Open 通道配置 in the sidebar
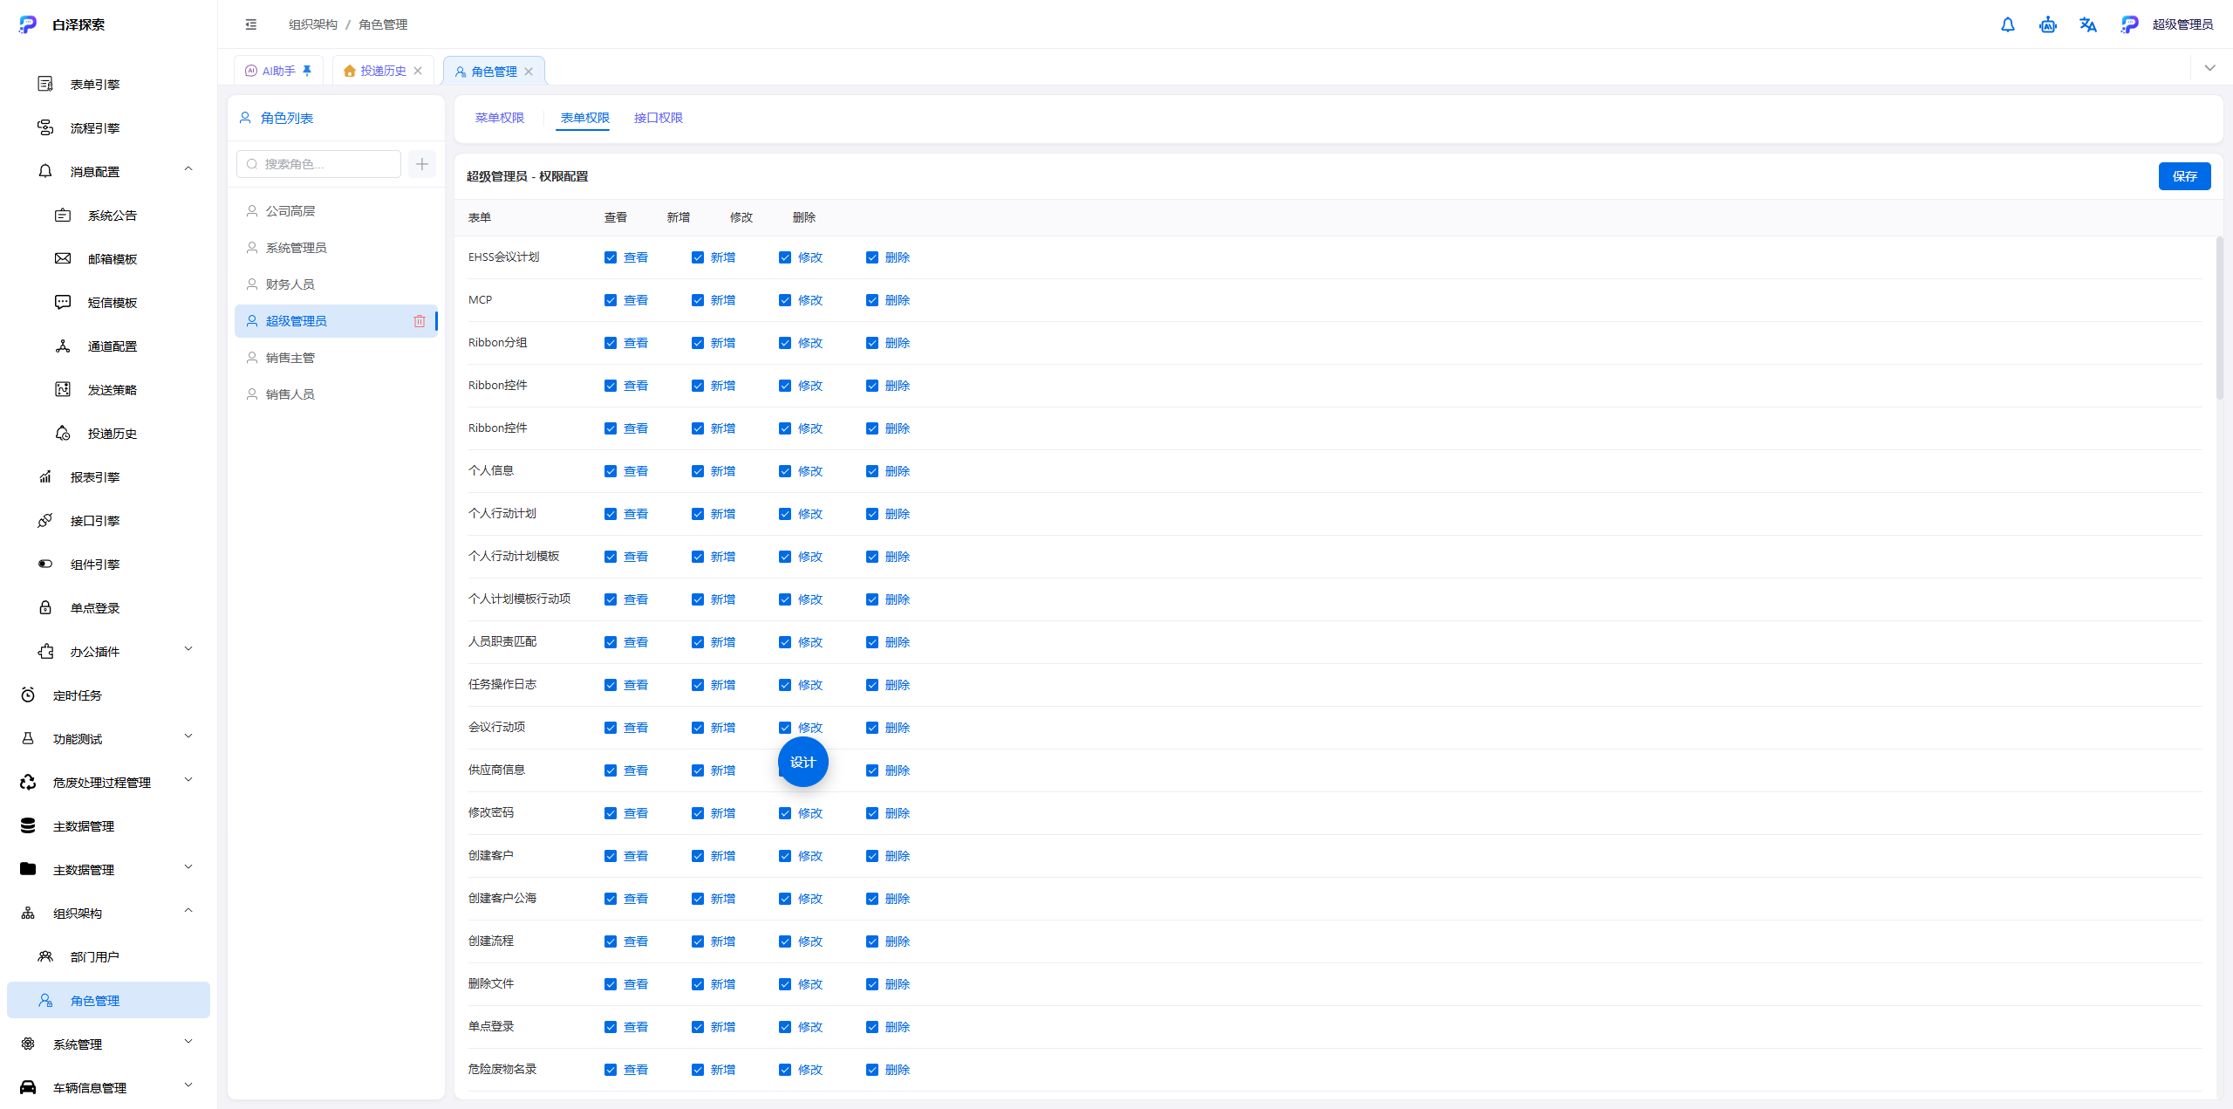The image size is (2233, 1109). [108, 346]
